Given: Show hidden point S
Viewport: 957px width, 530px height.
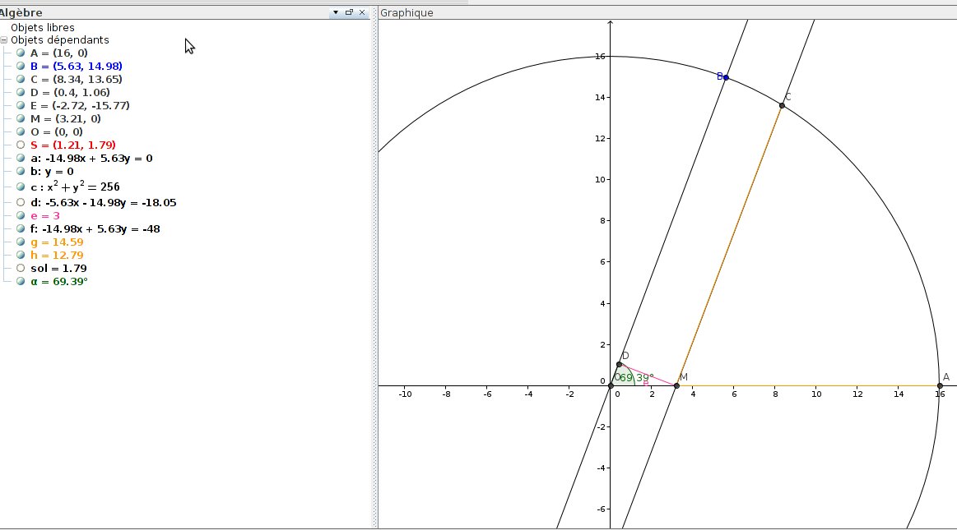Looking at the screenshot, I should tap(21, 145).
